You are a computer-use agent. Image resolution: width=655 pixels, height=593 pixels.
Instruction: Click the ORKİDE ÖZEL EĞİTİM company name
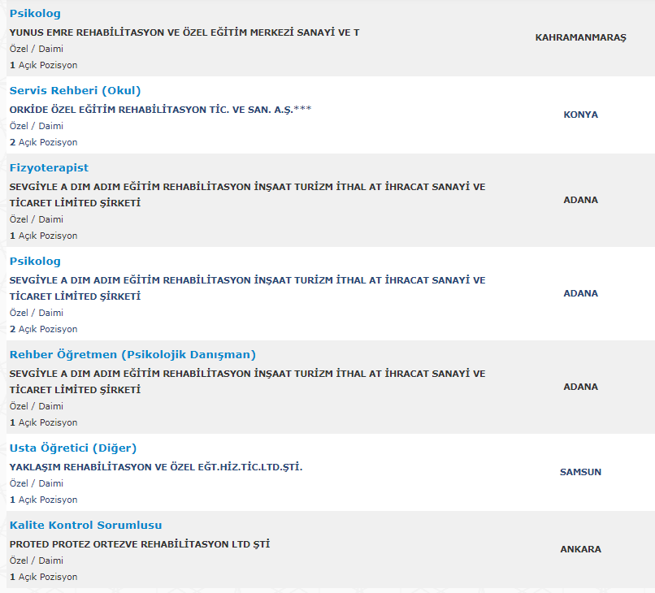(160, 110)
